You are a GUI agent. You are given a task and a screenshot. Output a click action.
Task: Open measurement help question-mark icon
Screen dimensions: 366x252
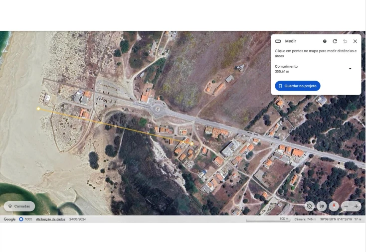click(325, 41)
